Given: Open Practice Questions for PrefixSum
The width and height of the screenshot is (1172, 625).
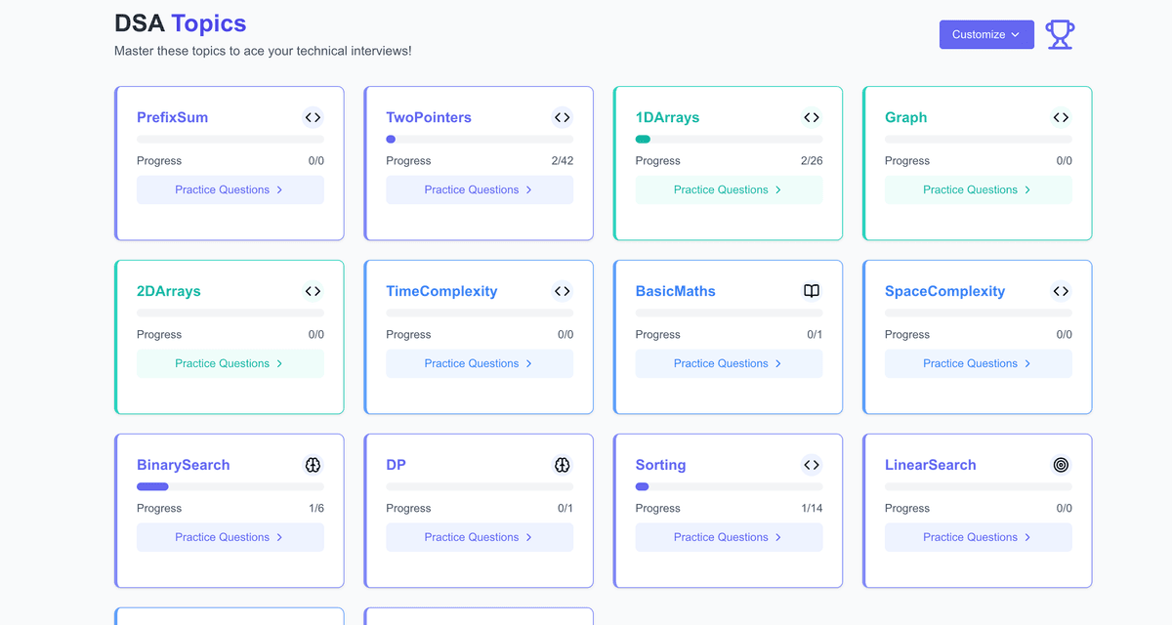Looking at the screenshot, I should tap(230, 190).
